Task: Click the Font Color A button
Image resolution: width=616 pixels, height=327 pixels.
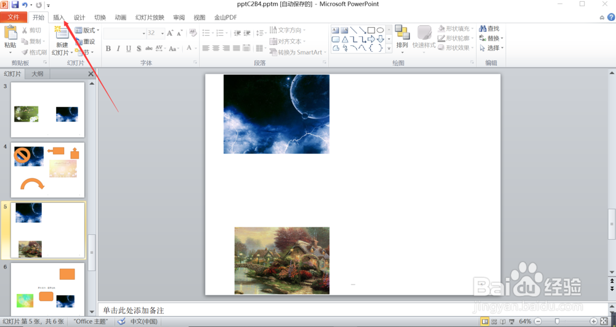Action: (189, 48)
